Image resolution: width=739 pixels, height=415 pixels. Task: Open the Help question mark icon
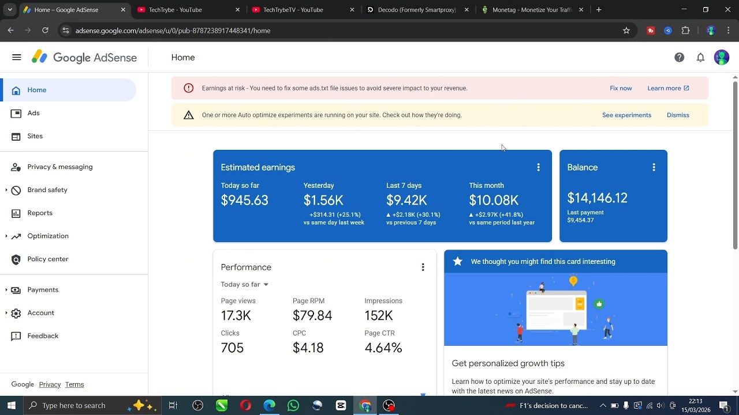point(680,57)
